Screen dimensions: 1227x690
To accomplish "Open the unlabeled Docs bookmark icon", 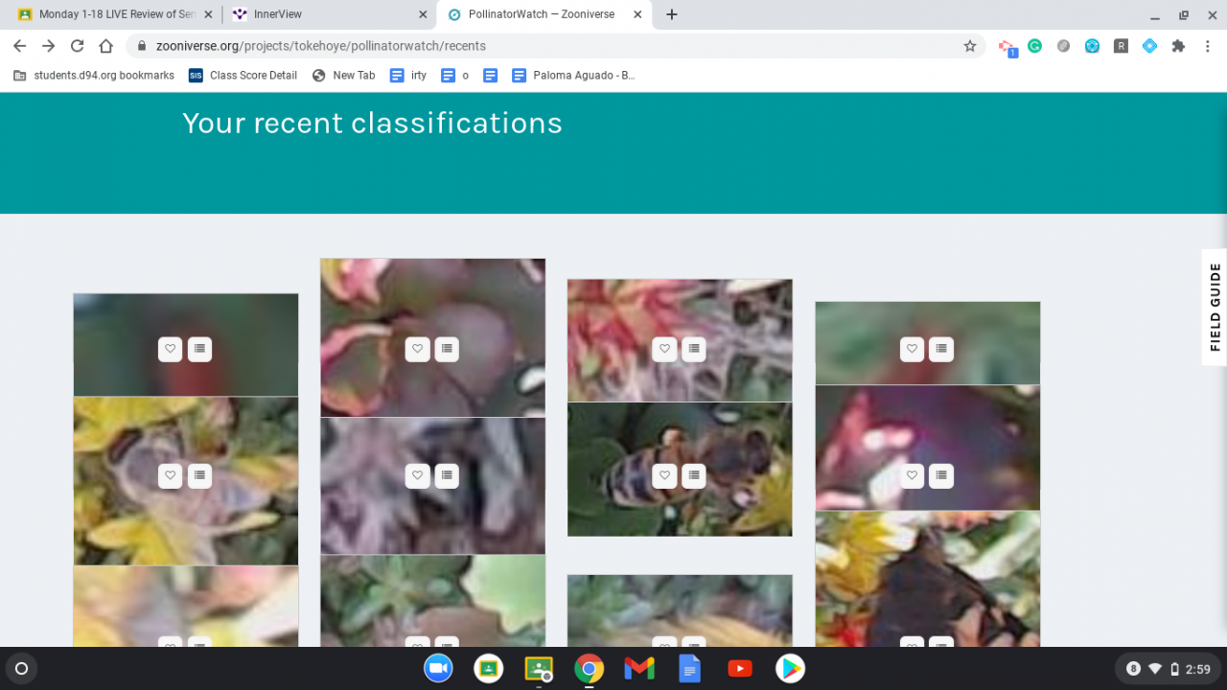I will tap(490, 75).
